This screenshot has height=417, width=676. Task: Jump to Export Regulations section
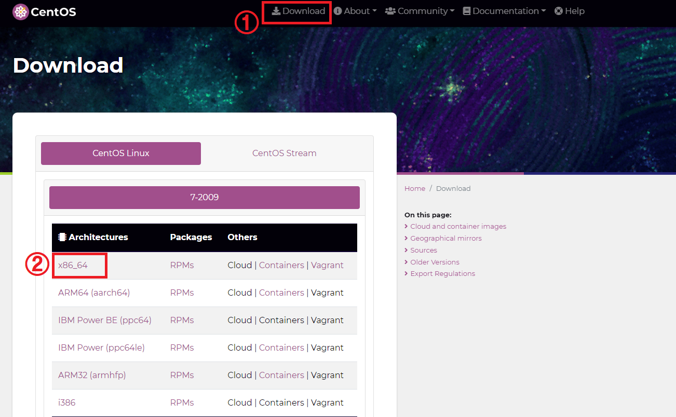click(442, 273)
